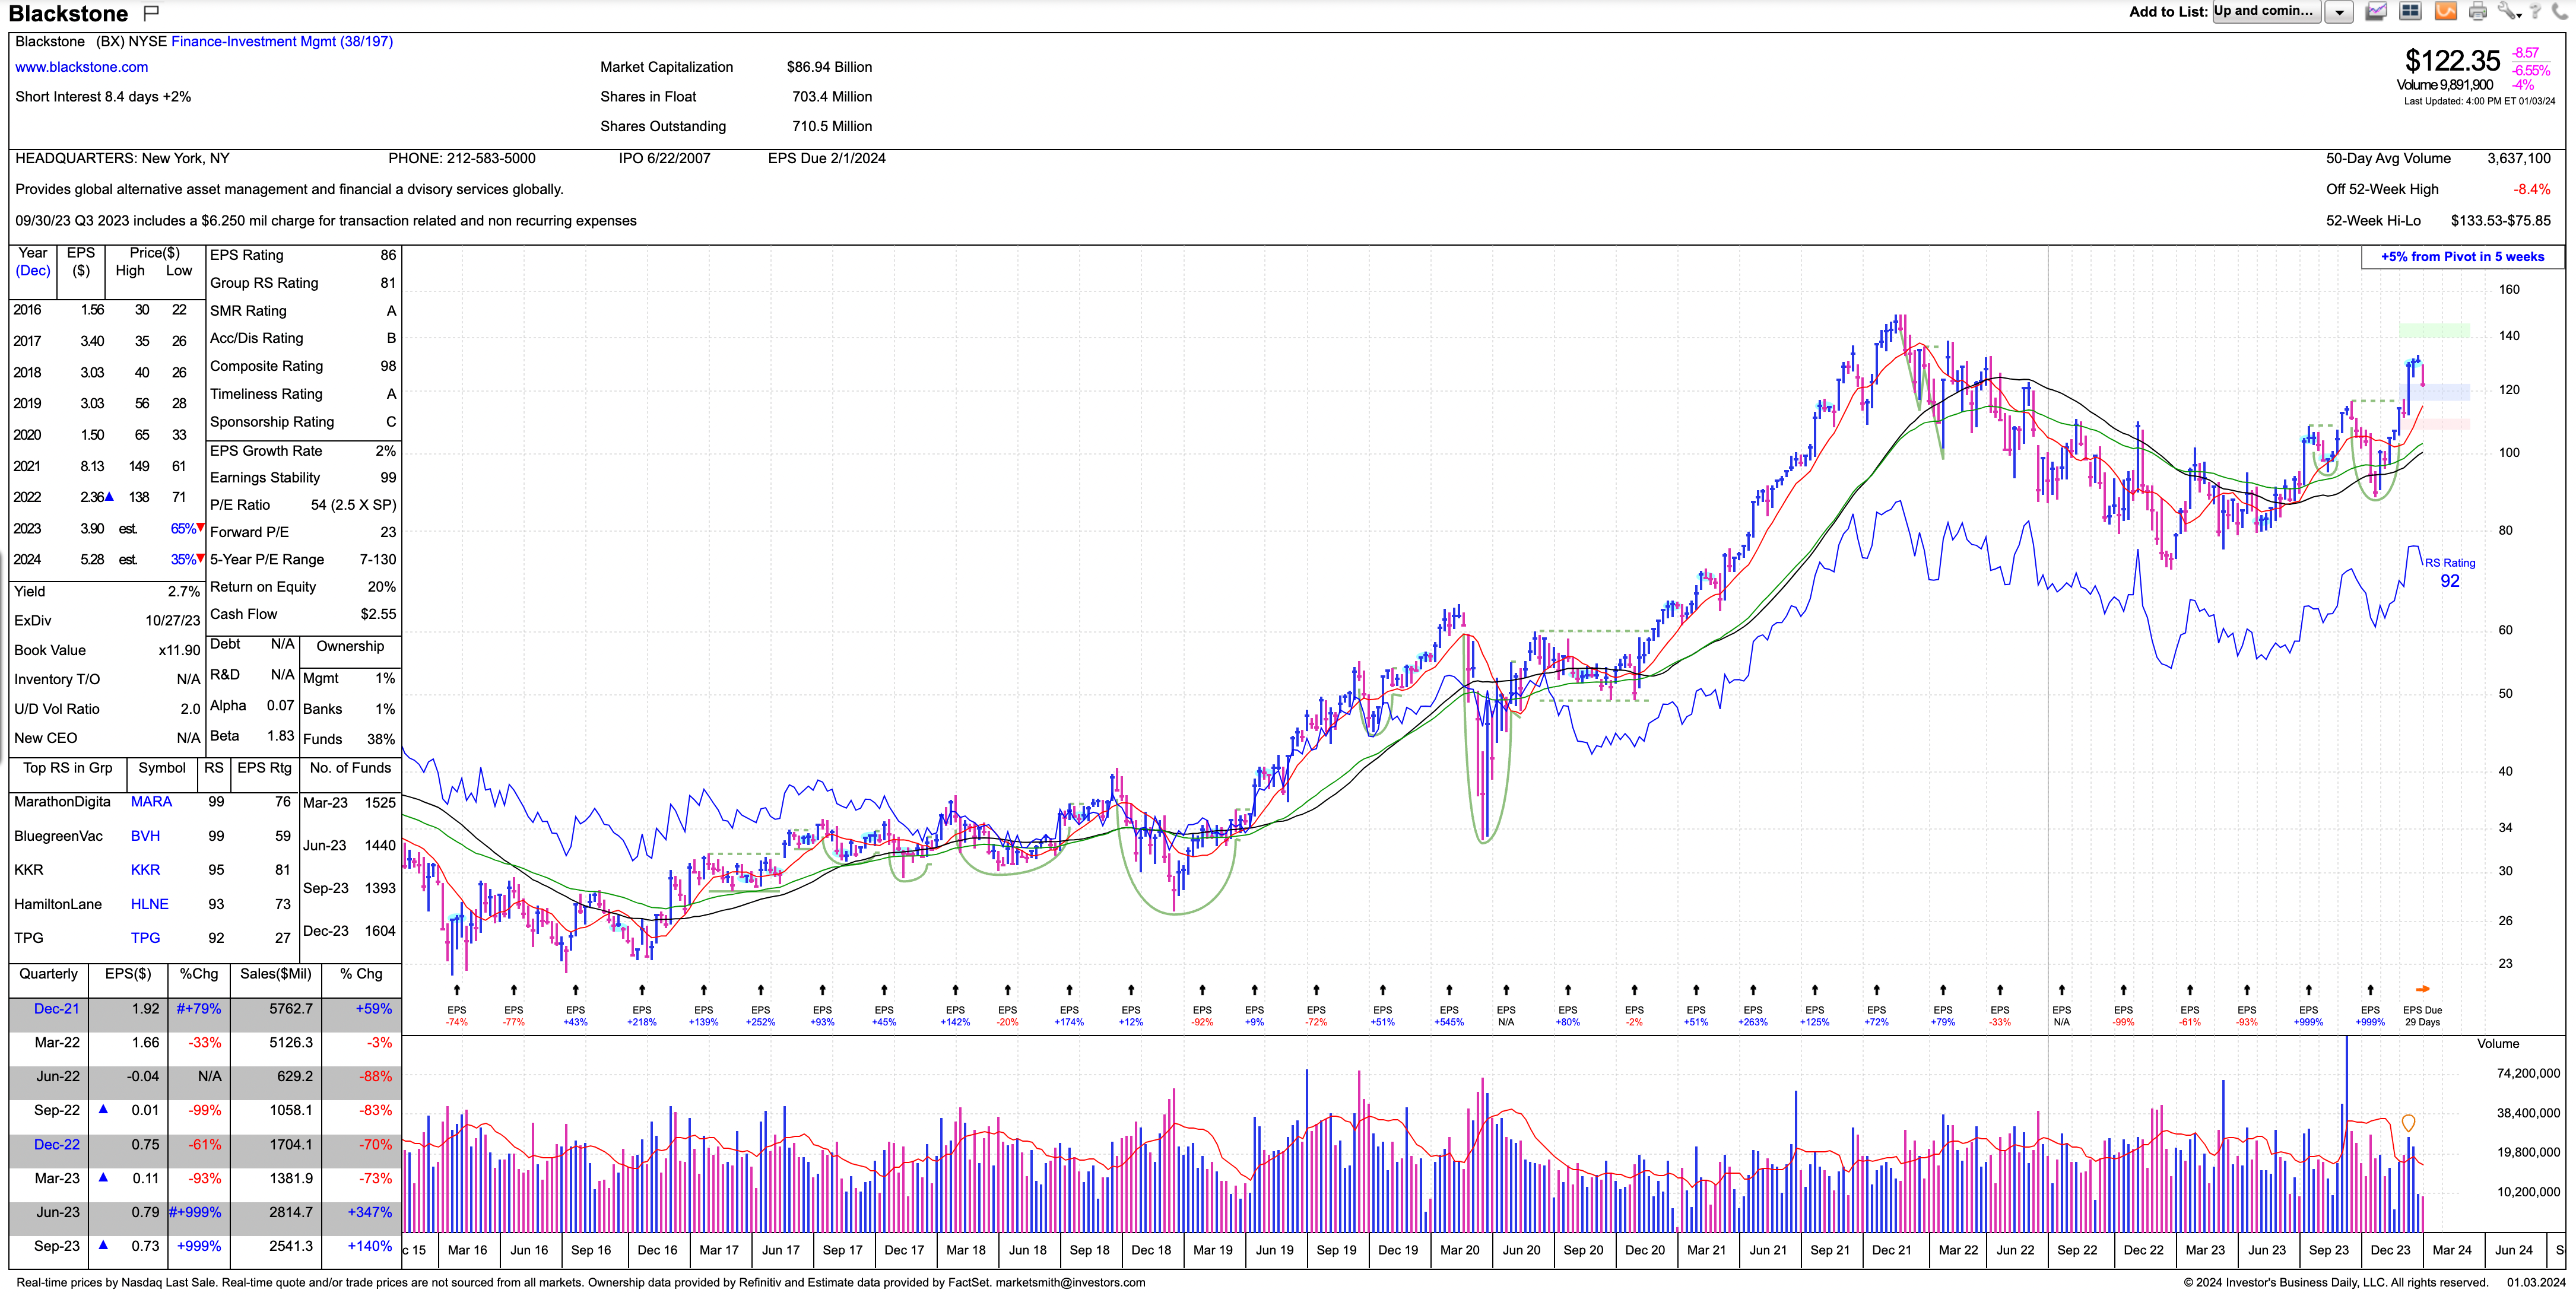Click 'EPS Due 2/1/2024' text
Viewport: 2576px width, 1296px height.
[x=826, y=158]
